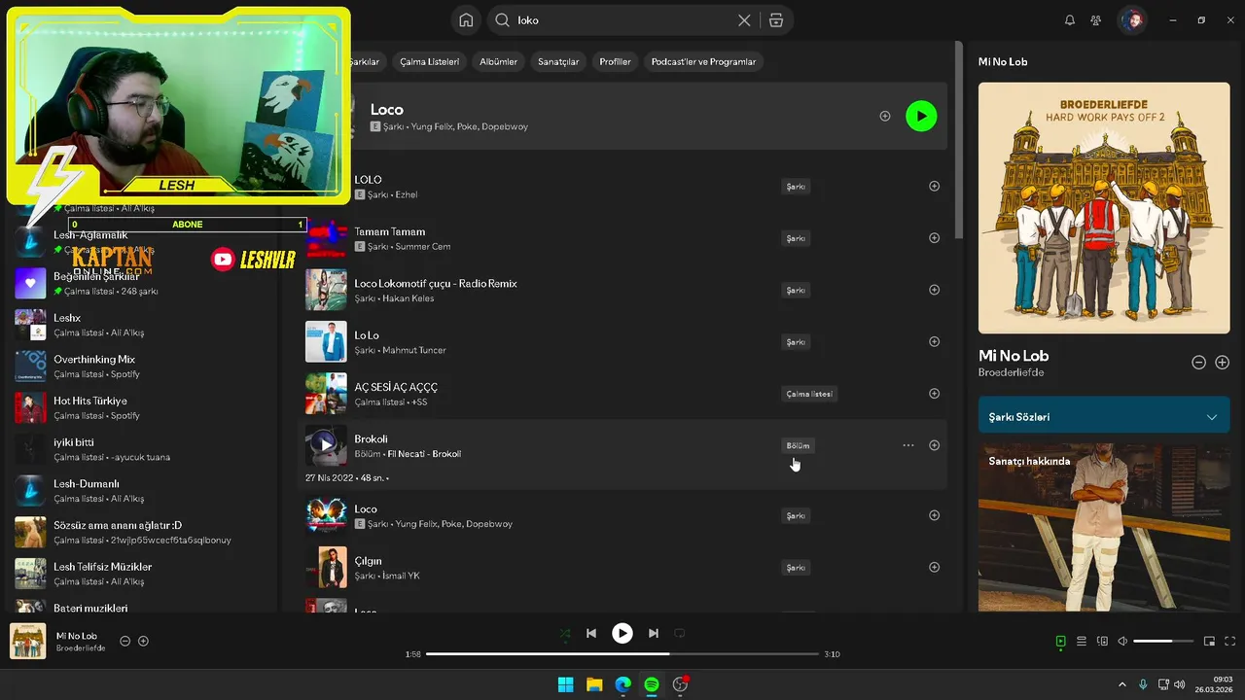The width and height of the screenshot is (1245, 700).
Task: Select Podcast'ler ve Programlar filter
Action: (x=703, y=61)
